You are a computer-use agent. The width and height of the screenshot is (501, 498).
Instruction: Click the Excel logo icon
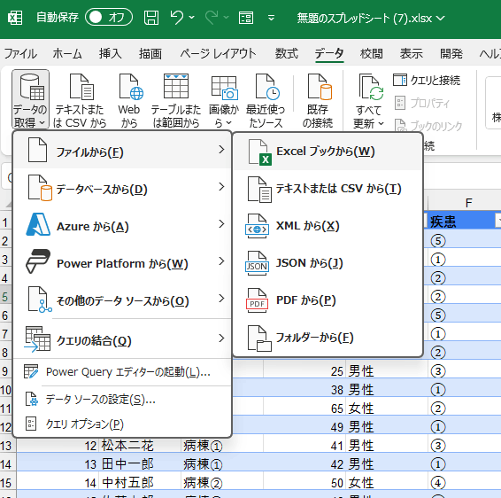pyautogui.click(x=15, y=18)
